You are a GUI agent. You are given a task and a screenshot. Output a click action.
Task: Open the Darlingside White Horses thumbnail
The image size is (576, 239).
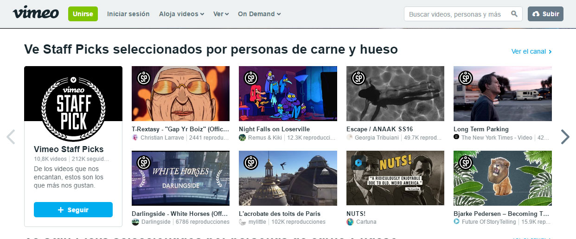point(180,178)
